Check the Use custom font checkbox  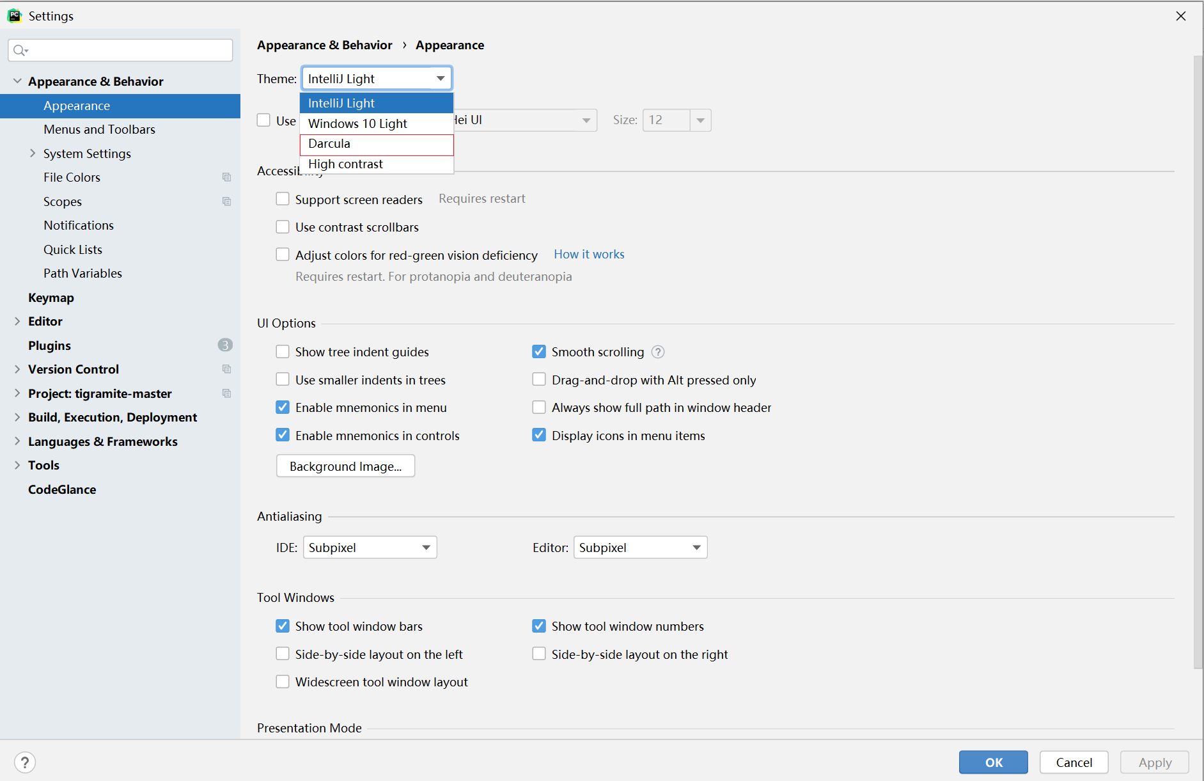(263, 120)
